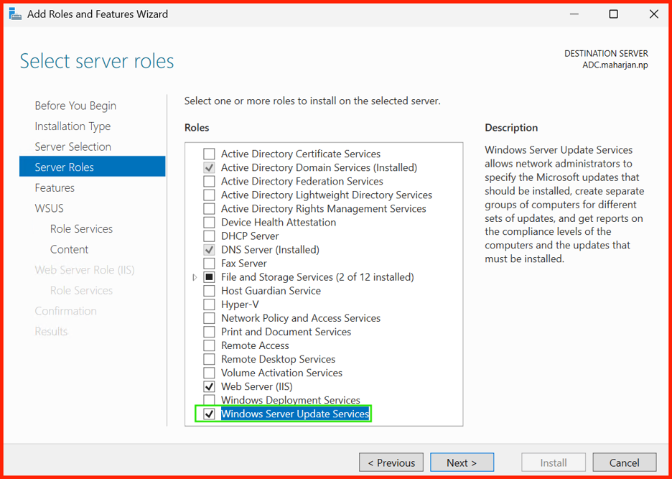Jump to the Features step
Screen dimensions: 672x479
pos(55,188)
